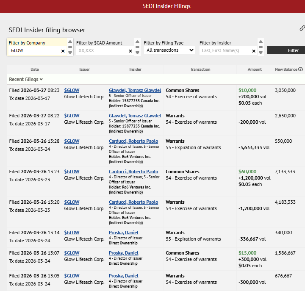Click middle handle beside $CAD Amount filter
Screen dimensions: 305x291
coord(138,47)
